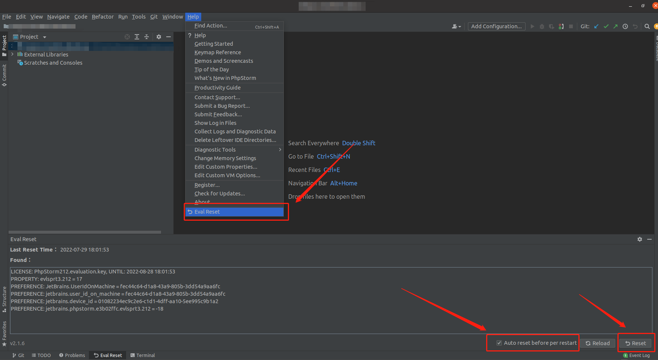Open Git Show History clock icon
658x360 pixels.
(625, 26)
